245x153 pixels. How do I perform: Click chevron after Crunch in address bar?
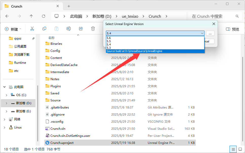166,16
